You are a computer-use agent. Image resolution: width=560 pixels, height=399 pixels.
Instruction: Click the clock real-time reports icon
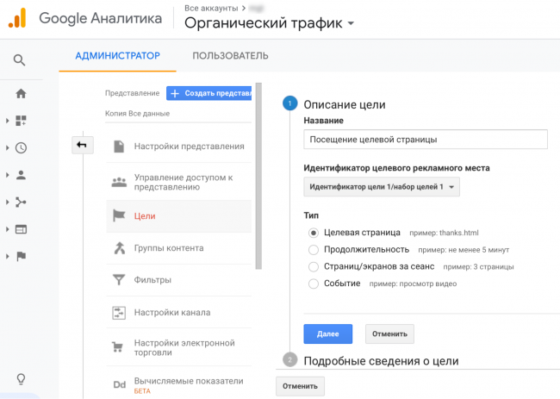click(x=21, y=147)
